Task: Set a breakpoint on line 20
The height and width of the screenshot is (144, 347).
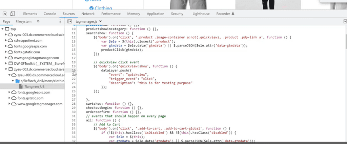Action: point(73,70)
